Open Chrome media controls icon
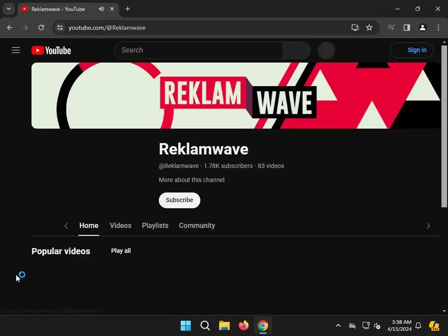 tap(391, 28)
